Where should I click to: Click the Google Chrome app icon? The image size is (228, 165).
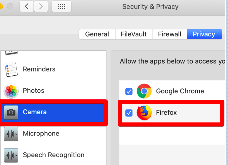click(x=144, y=91)
